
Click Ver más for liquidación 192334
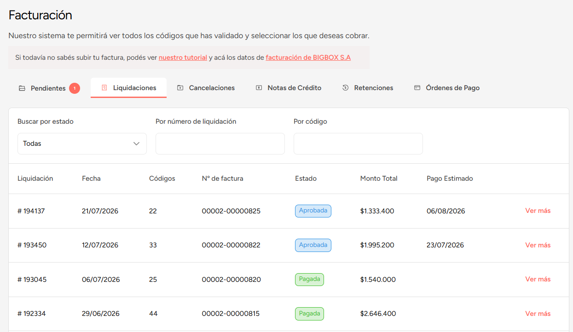pos(538,314)
